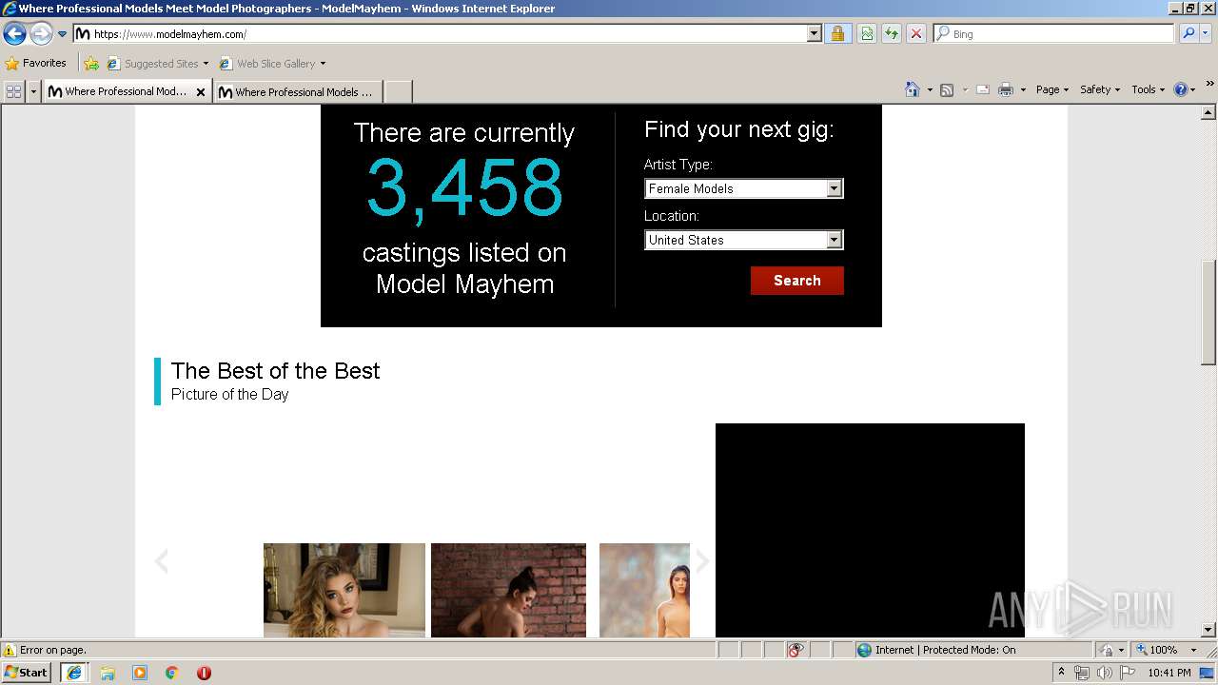This screenshot has width=1218, height=685.
Task: Open the Chrome taskbar icon
Action: pyautogui.click(x=172, y=673)
